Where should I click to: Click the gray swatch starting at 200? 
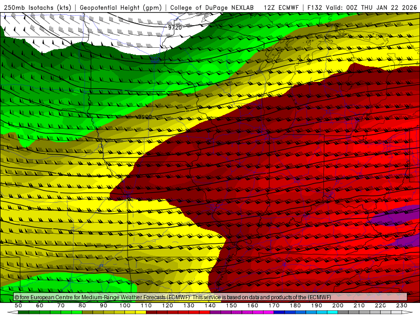343,312
